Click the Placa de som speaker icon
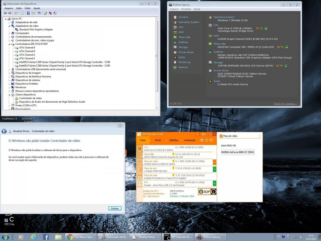 click(140, 169)
